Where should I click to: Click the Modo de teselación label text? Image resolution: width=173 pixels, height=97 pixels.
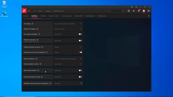(x=29, y=59)
